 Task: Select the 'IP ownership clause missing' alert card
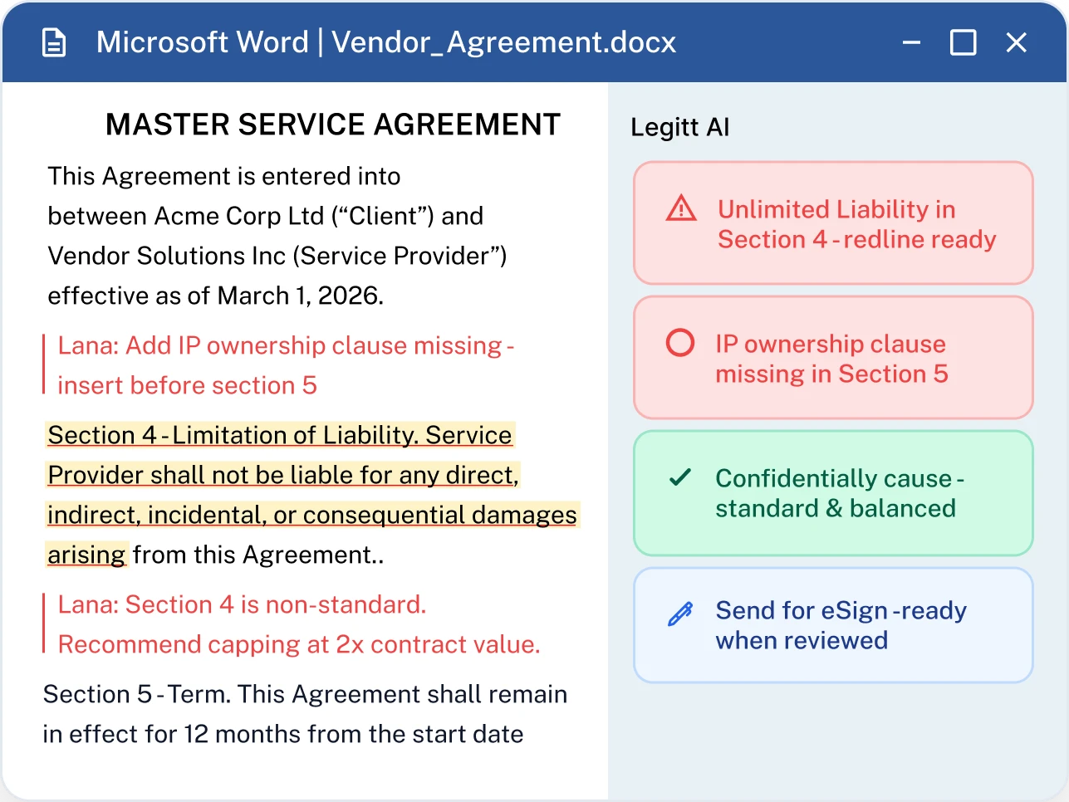[x=833, y=357]
